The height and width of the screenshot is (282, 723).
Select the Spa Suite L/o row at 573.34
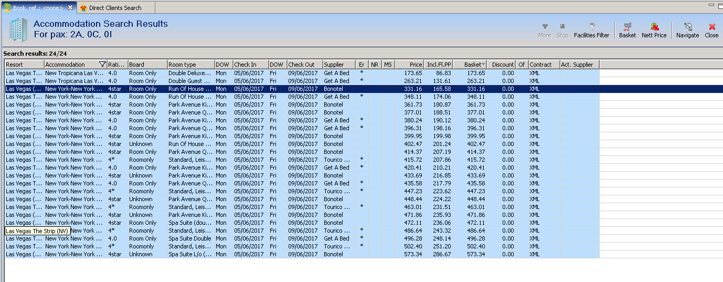(189, 254)
